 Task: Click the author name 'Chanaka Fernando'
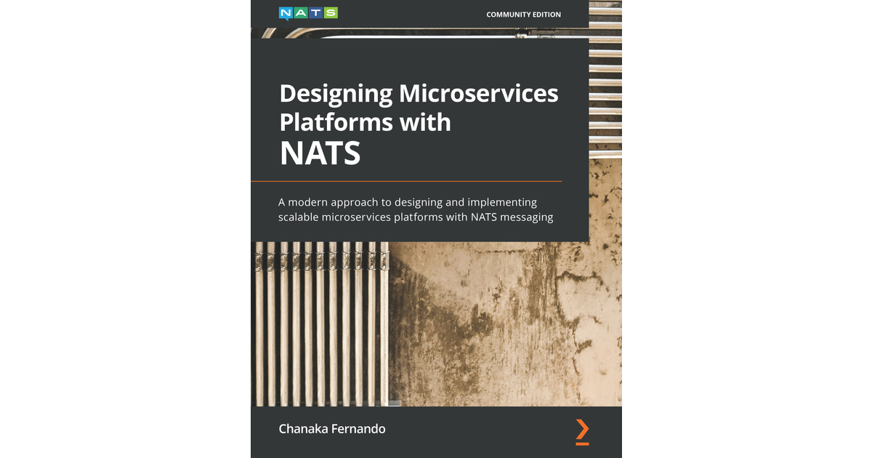pyautogui.click(x=332, y=429)
